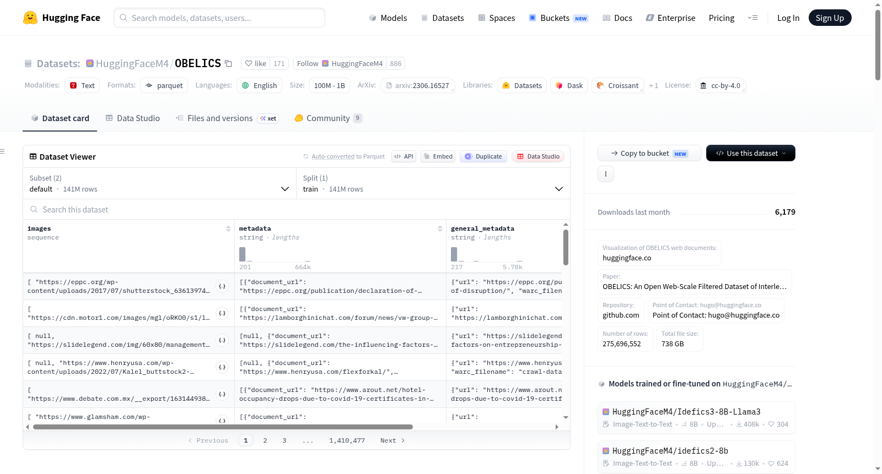Go to Spaces in top navigation
Viewport: 882px width, 474px height.
click(x=496, y=18)
